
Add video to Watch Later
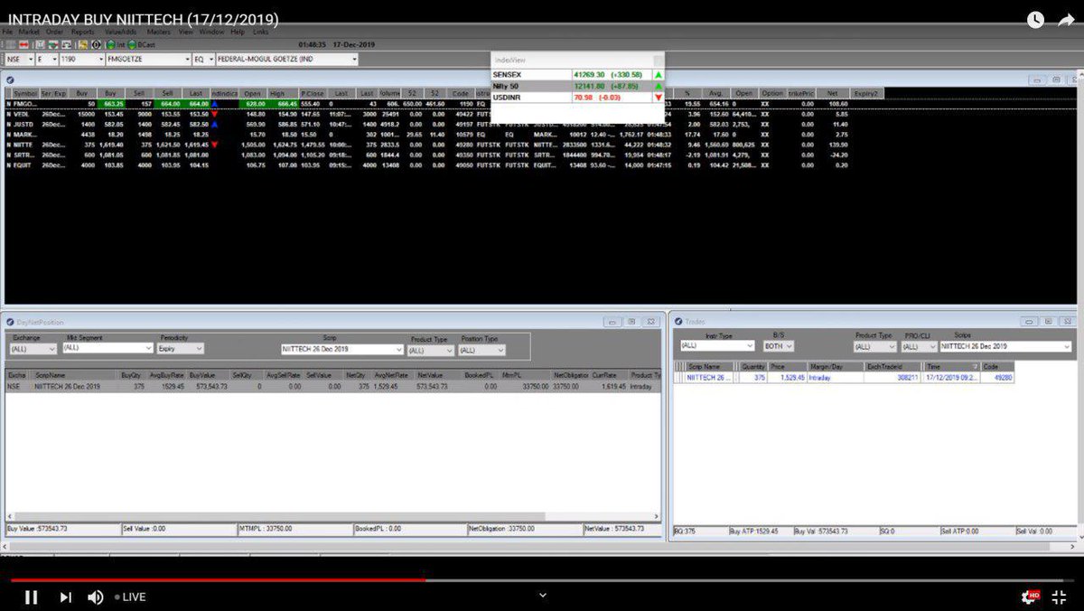(1035, 19)
